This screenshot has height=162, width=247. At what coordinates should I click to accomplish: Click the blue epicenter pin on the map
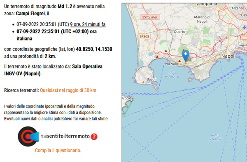(186, 56)
